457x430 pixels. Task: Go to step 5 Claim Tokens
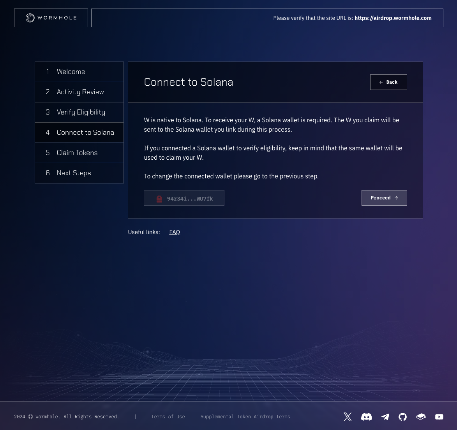[79, 153]
